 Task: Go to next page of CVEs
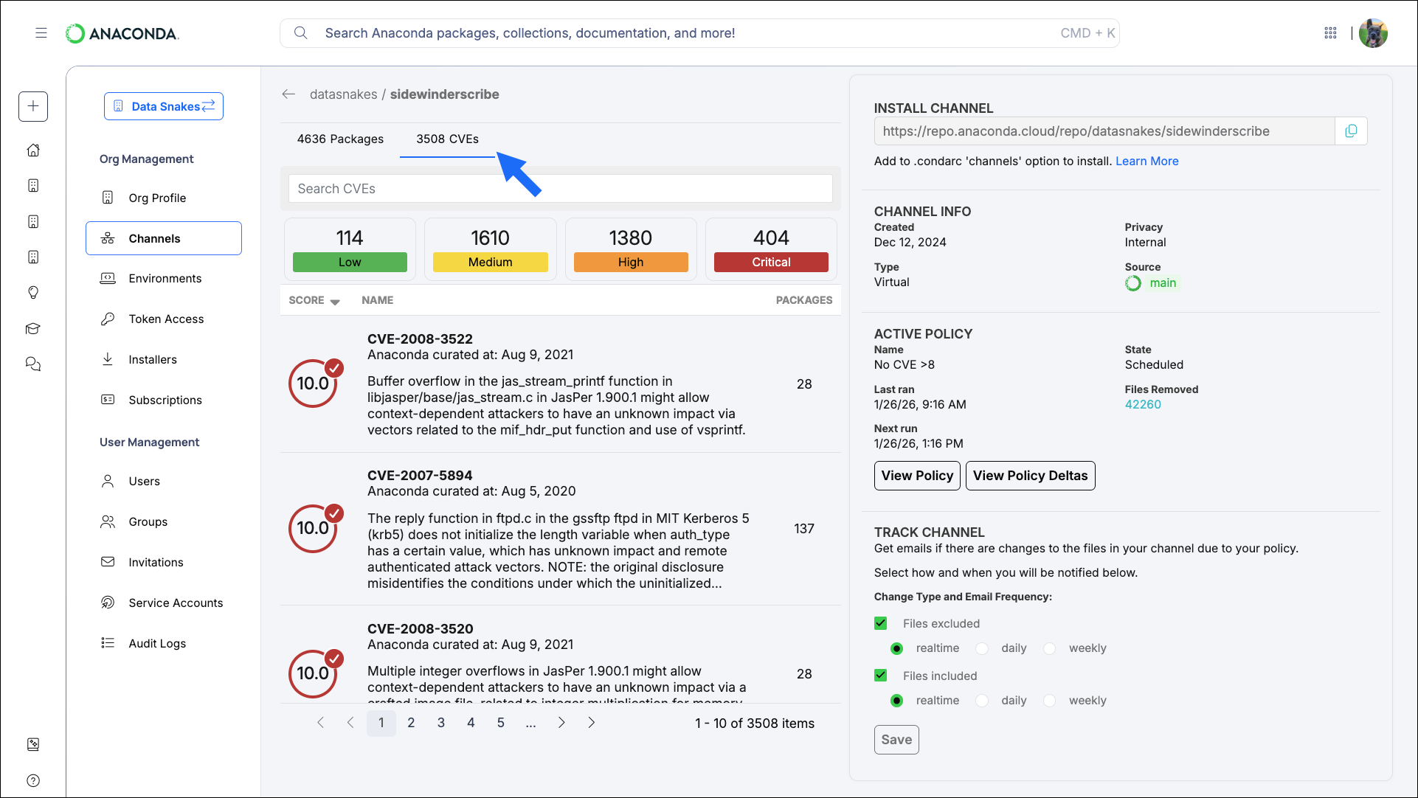click(x=561, y=723)
